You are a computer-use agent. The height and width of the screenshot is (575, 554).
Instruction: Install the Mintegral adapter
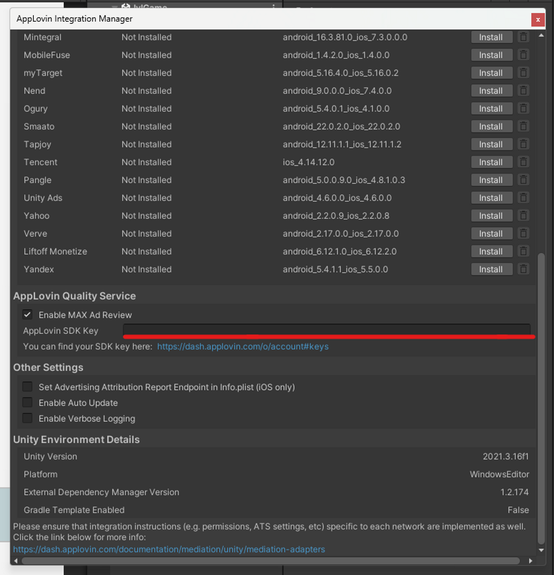pos(492,37)
